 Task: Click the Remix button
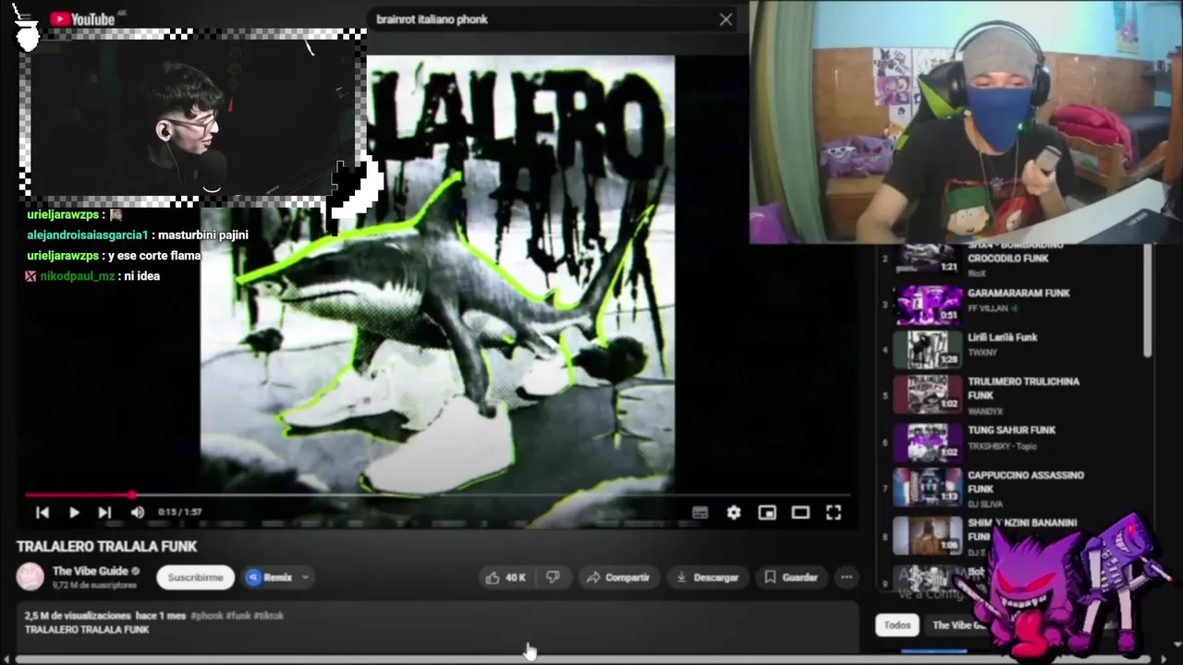click(269, 577)
